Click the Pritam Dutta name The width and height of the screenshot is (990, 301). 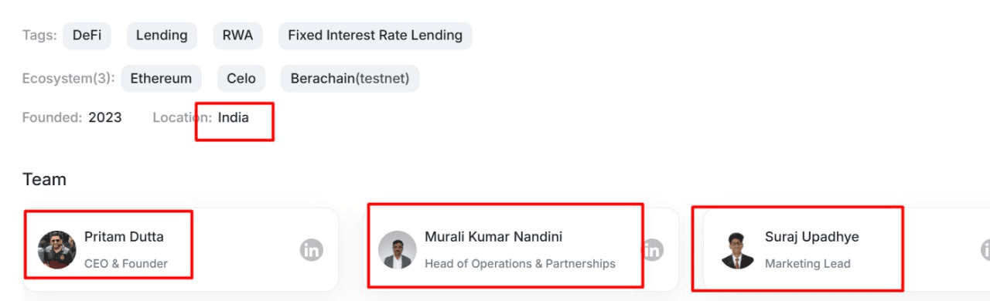[x=124, y=237]
